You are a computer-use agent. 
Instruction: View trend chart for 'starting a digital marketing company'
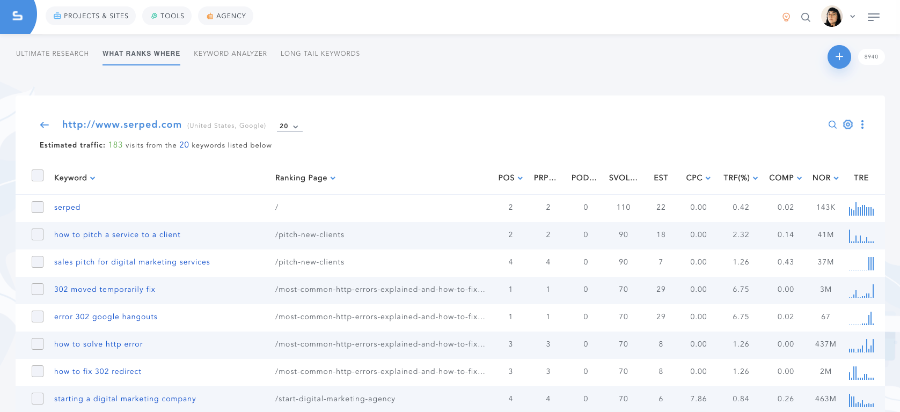[861, 400]
